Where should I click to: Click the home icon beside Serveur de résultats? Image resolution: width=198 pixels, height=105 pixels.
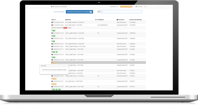pyautogui.click(x=52, y=6)
